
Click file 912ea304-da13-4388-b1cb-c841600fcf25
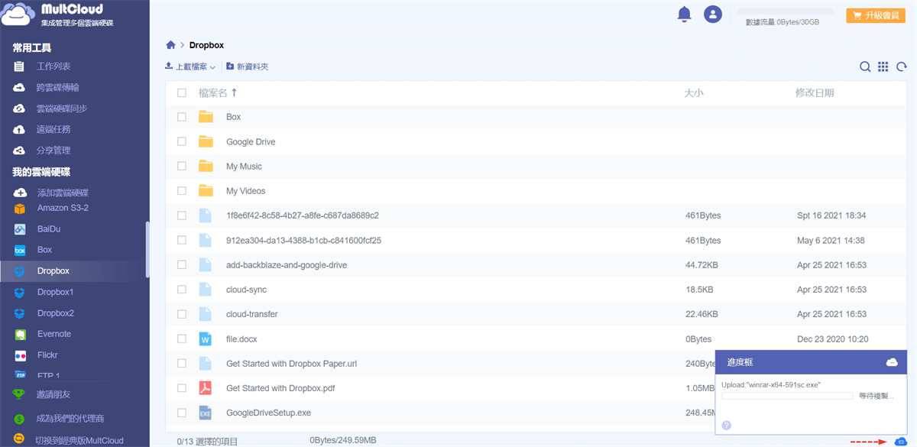pyautogui.click(x=303, y=240)
